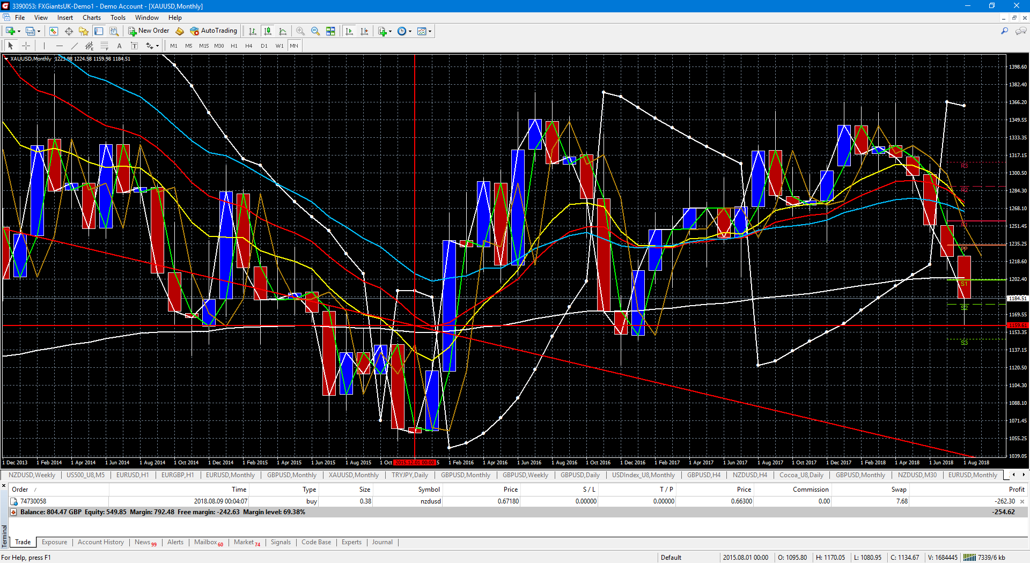Toggle the Navigator star-folder icon
1030x563 pixels.
(x=83, y=31)
